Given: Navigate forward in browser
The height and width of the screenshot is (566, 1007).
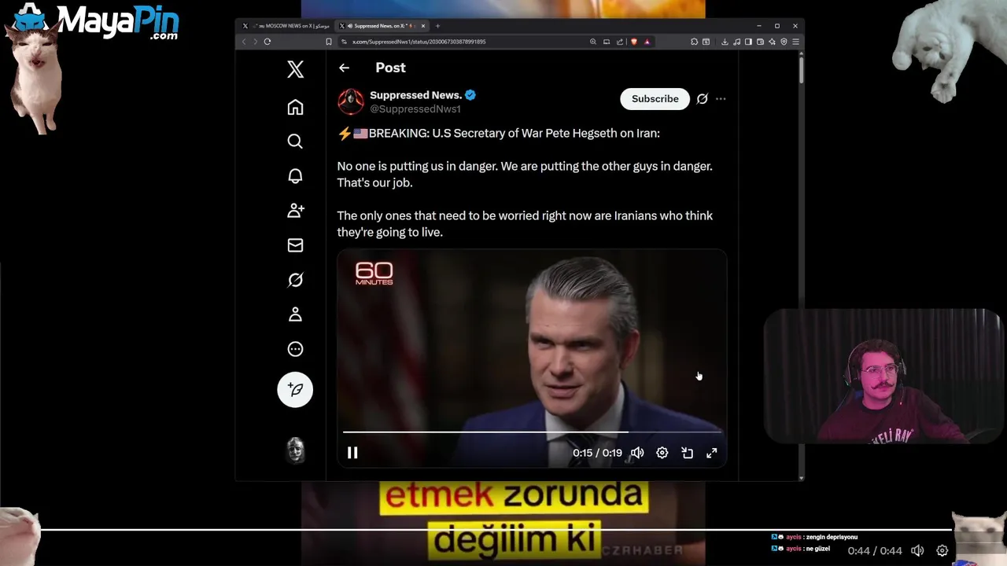Looking at the screenshot, I should tap(255, 42).
